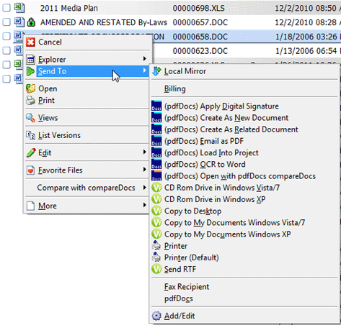Check the box for 2011 Media Plan
This screenshot has width=341, height=325.
click(6, 8)
